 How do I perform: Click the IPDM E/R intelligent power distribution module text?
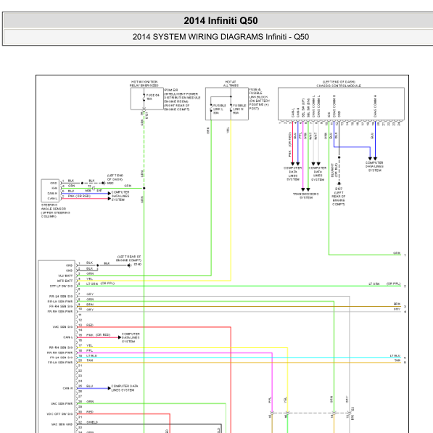182,99
